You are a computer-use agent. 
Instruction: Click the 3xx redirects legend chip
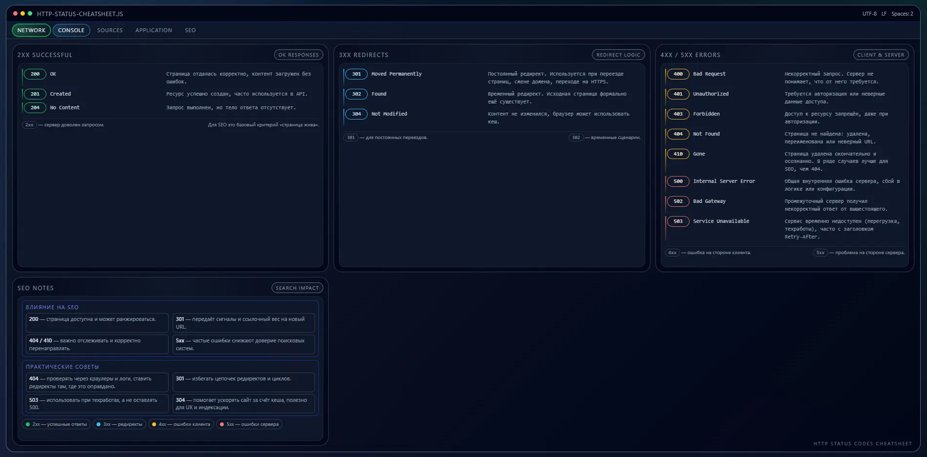point(119,424)
